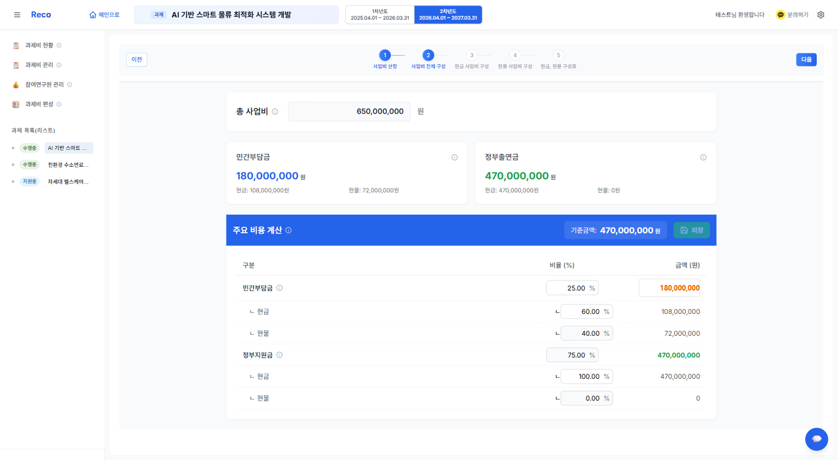
Task: Show info icon on 민간부담금 card
Action: tap(454, 158)
